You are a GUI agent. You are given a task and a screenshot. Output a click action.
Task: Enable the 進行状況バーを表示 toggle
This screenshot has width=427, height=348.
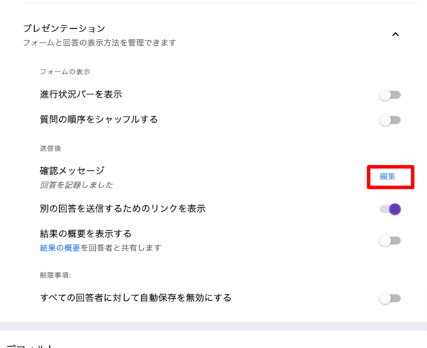click(390, 95)
